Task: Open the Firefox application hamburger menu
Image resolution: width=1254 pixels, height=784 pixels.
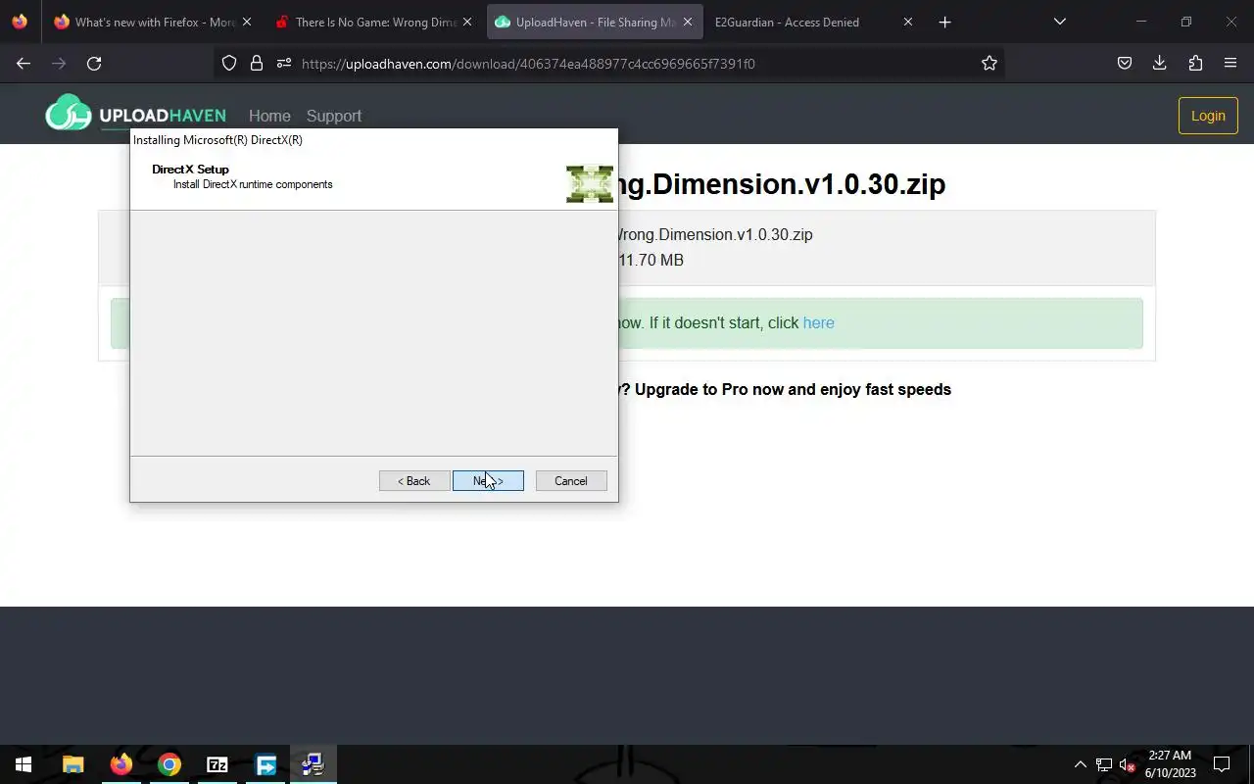Action: click(x=1230, y=64)
